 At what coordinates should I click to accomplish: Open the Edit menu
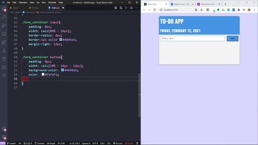15,2
